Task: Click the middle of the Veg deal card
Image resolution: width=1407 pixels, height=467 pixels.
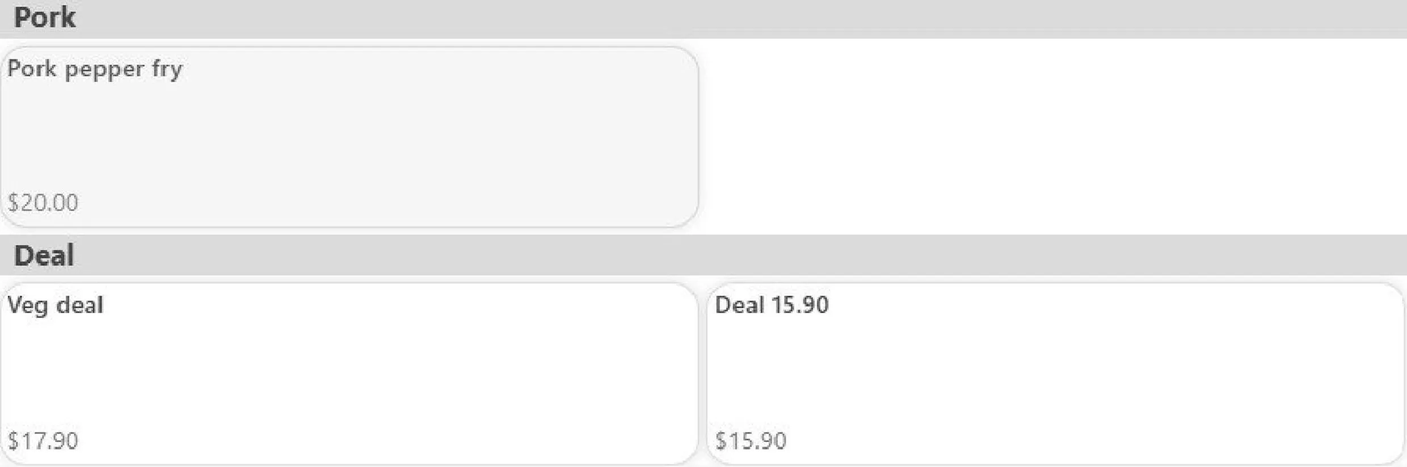Action: click(x=349, y=373)
